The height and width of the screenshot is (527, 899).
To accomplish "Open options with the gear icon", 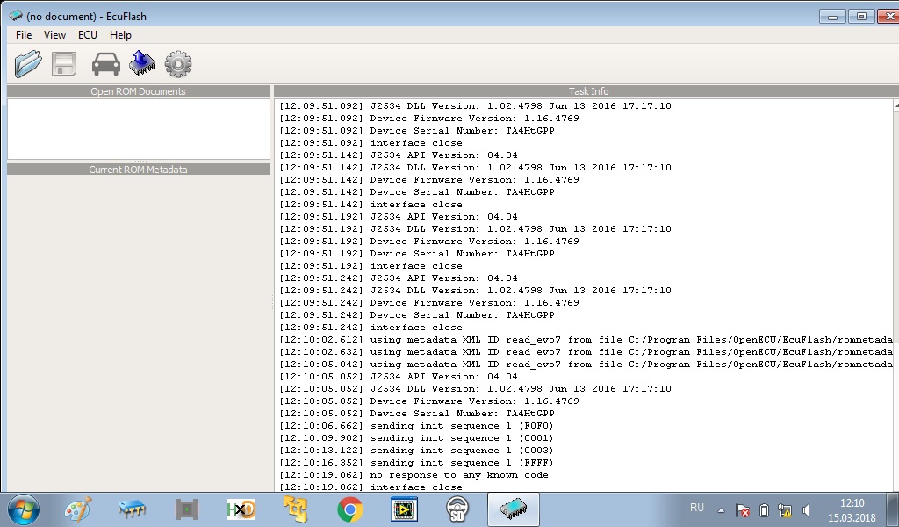I will [x=178, y=63].
